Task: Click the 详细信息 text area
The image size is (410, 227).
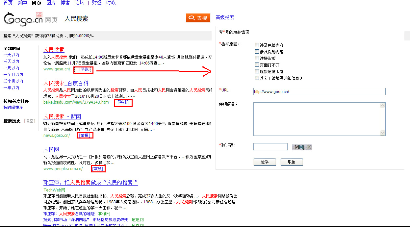Action: pos(317,119)
